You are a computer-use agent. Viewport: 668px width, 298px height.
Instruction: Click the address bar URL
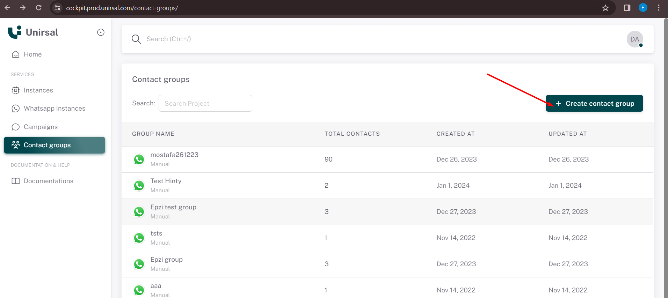(122, 8)
